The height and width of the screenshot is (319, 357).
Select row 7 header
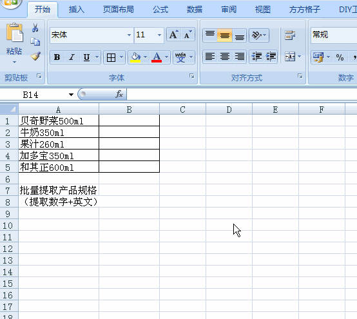[9, 190]
